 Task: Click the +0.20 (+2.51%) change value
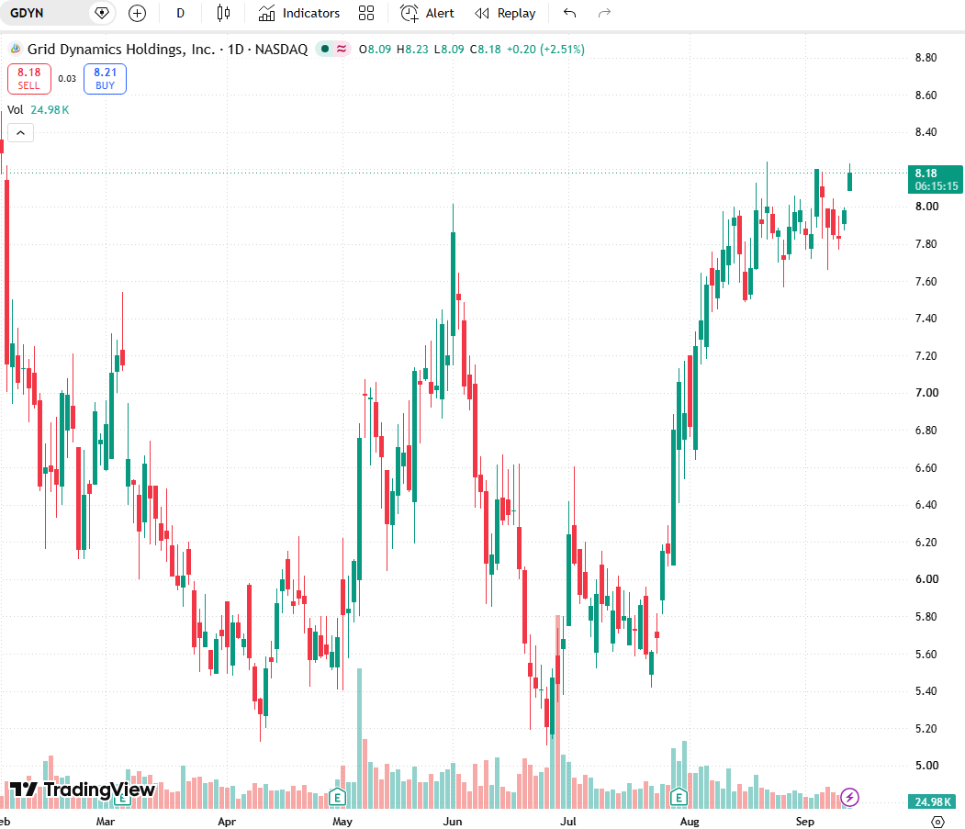click(545, 50)
